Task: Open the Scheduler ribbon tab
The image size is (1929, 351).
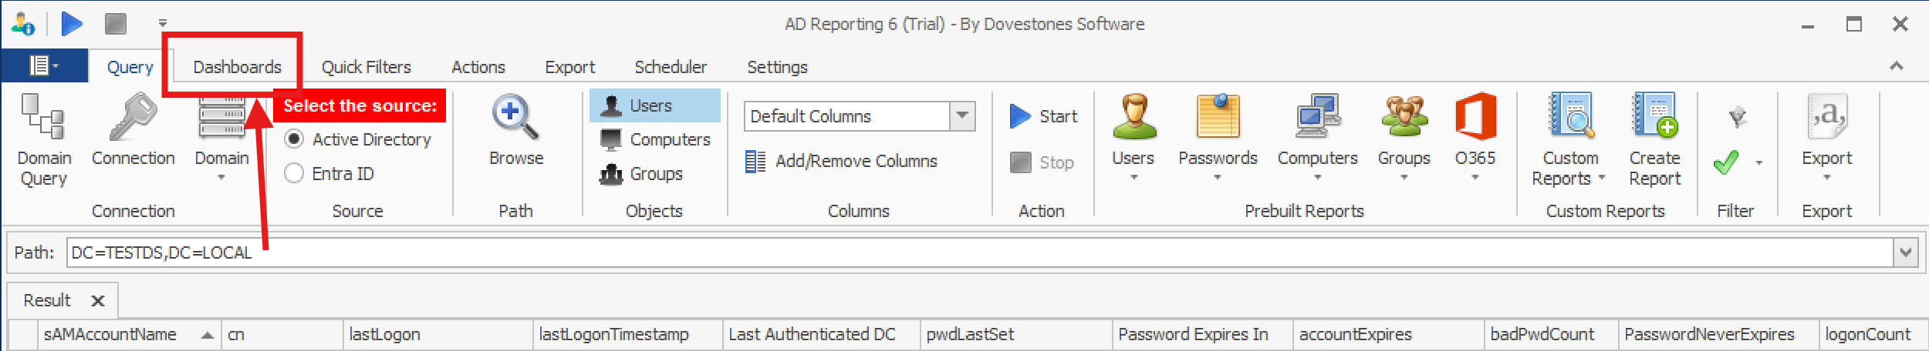Action: click(x=670, y=67)
